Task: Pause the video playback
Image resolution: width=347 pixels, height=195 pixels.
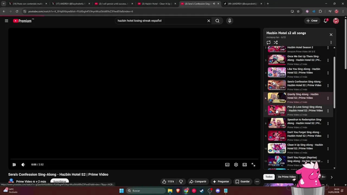Action: pyautogui.click(x=14, y=165)
